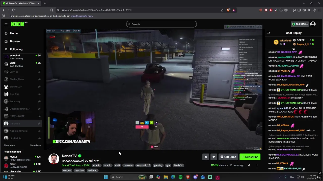323x181 pixels.
Task: Click chat username DT_VODKA at 02:09:59
Action: pyautogui.click(x=283, y=71)
